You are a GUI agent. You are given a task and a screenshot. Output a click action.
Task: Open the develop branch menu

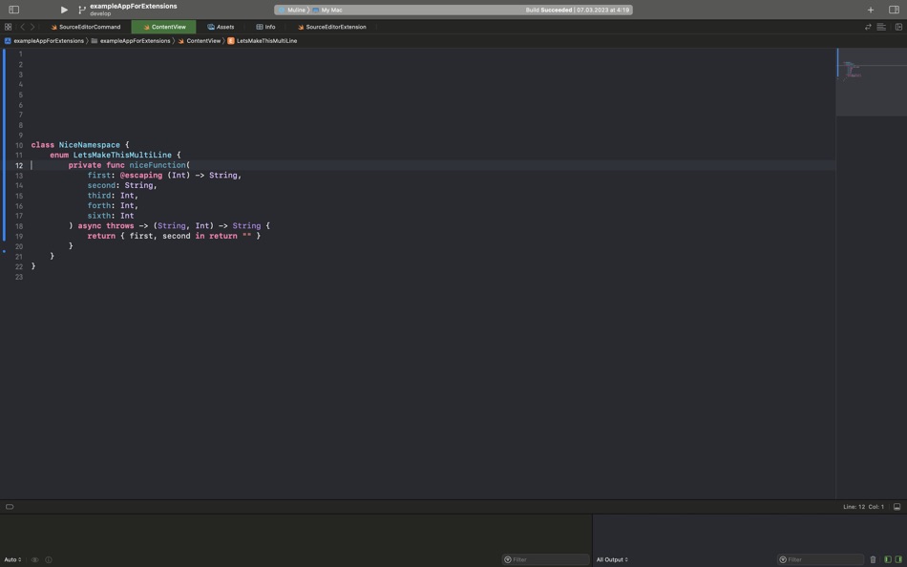click(100, 14)
